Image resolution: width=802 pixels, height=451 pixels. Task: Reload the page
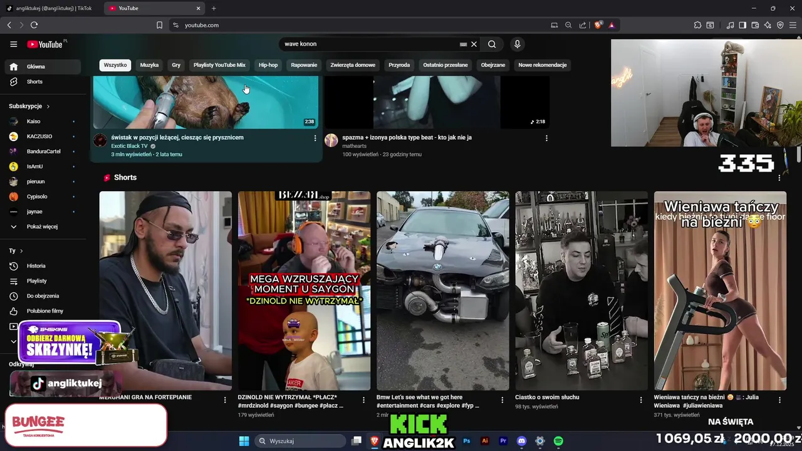click(34, 25)
